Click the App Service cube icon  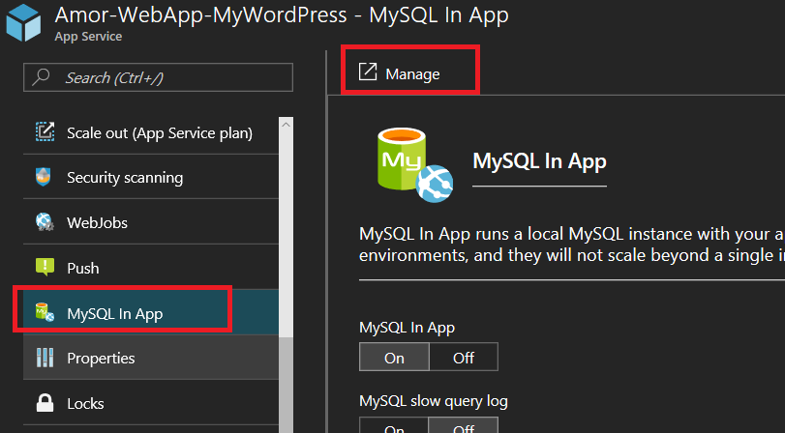[x=23, y=22]
